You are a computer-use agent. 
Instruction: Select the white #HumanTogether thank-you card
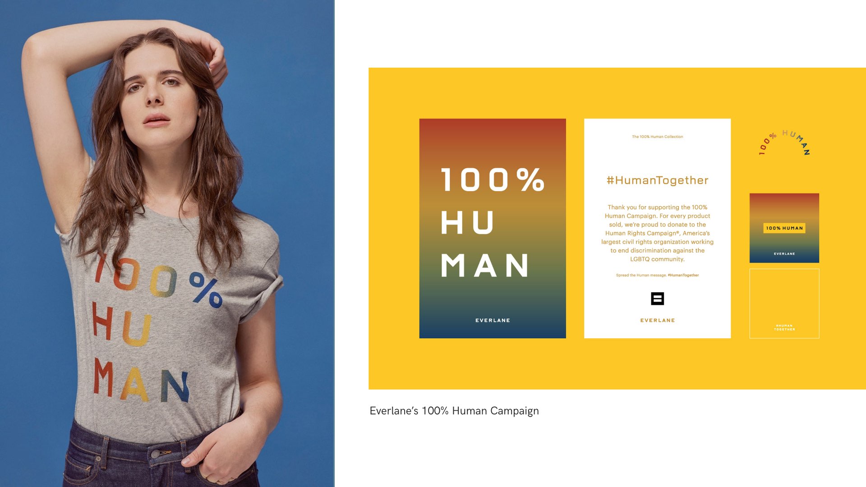tap(657, 229)
